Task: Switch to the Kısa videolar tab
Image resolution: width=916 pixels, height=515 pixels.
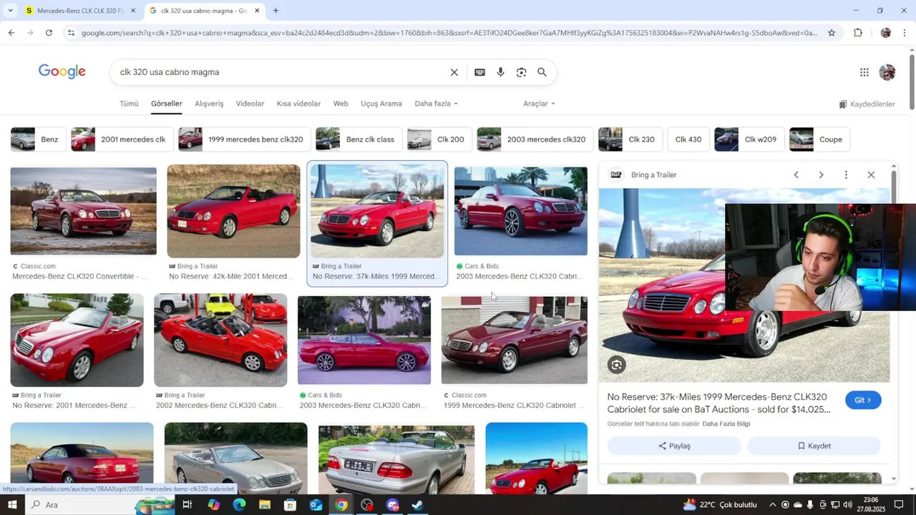Action: pos(298,104)
